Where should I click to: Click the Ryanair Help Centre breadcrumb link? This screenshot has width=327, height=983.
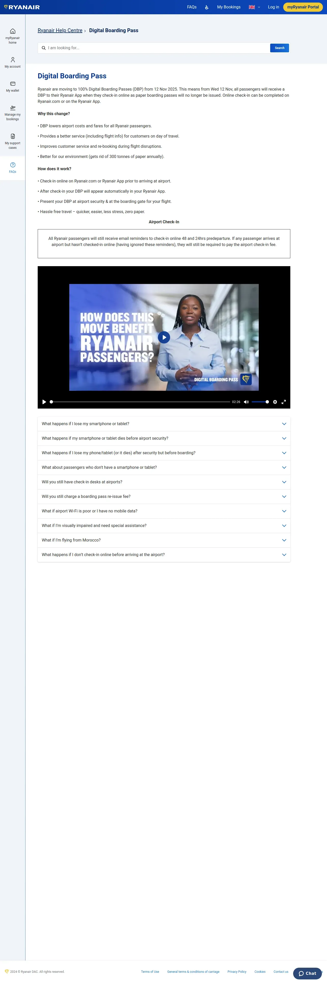[x=60, y=31]
